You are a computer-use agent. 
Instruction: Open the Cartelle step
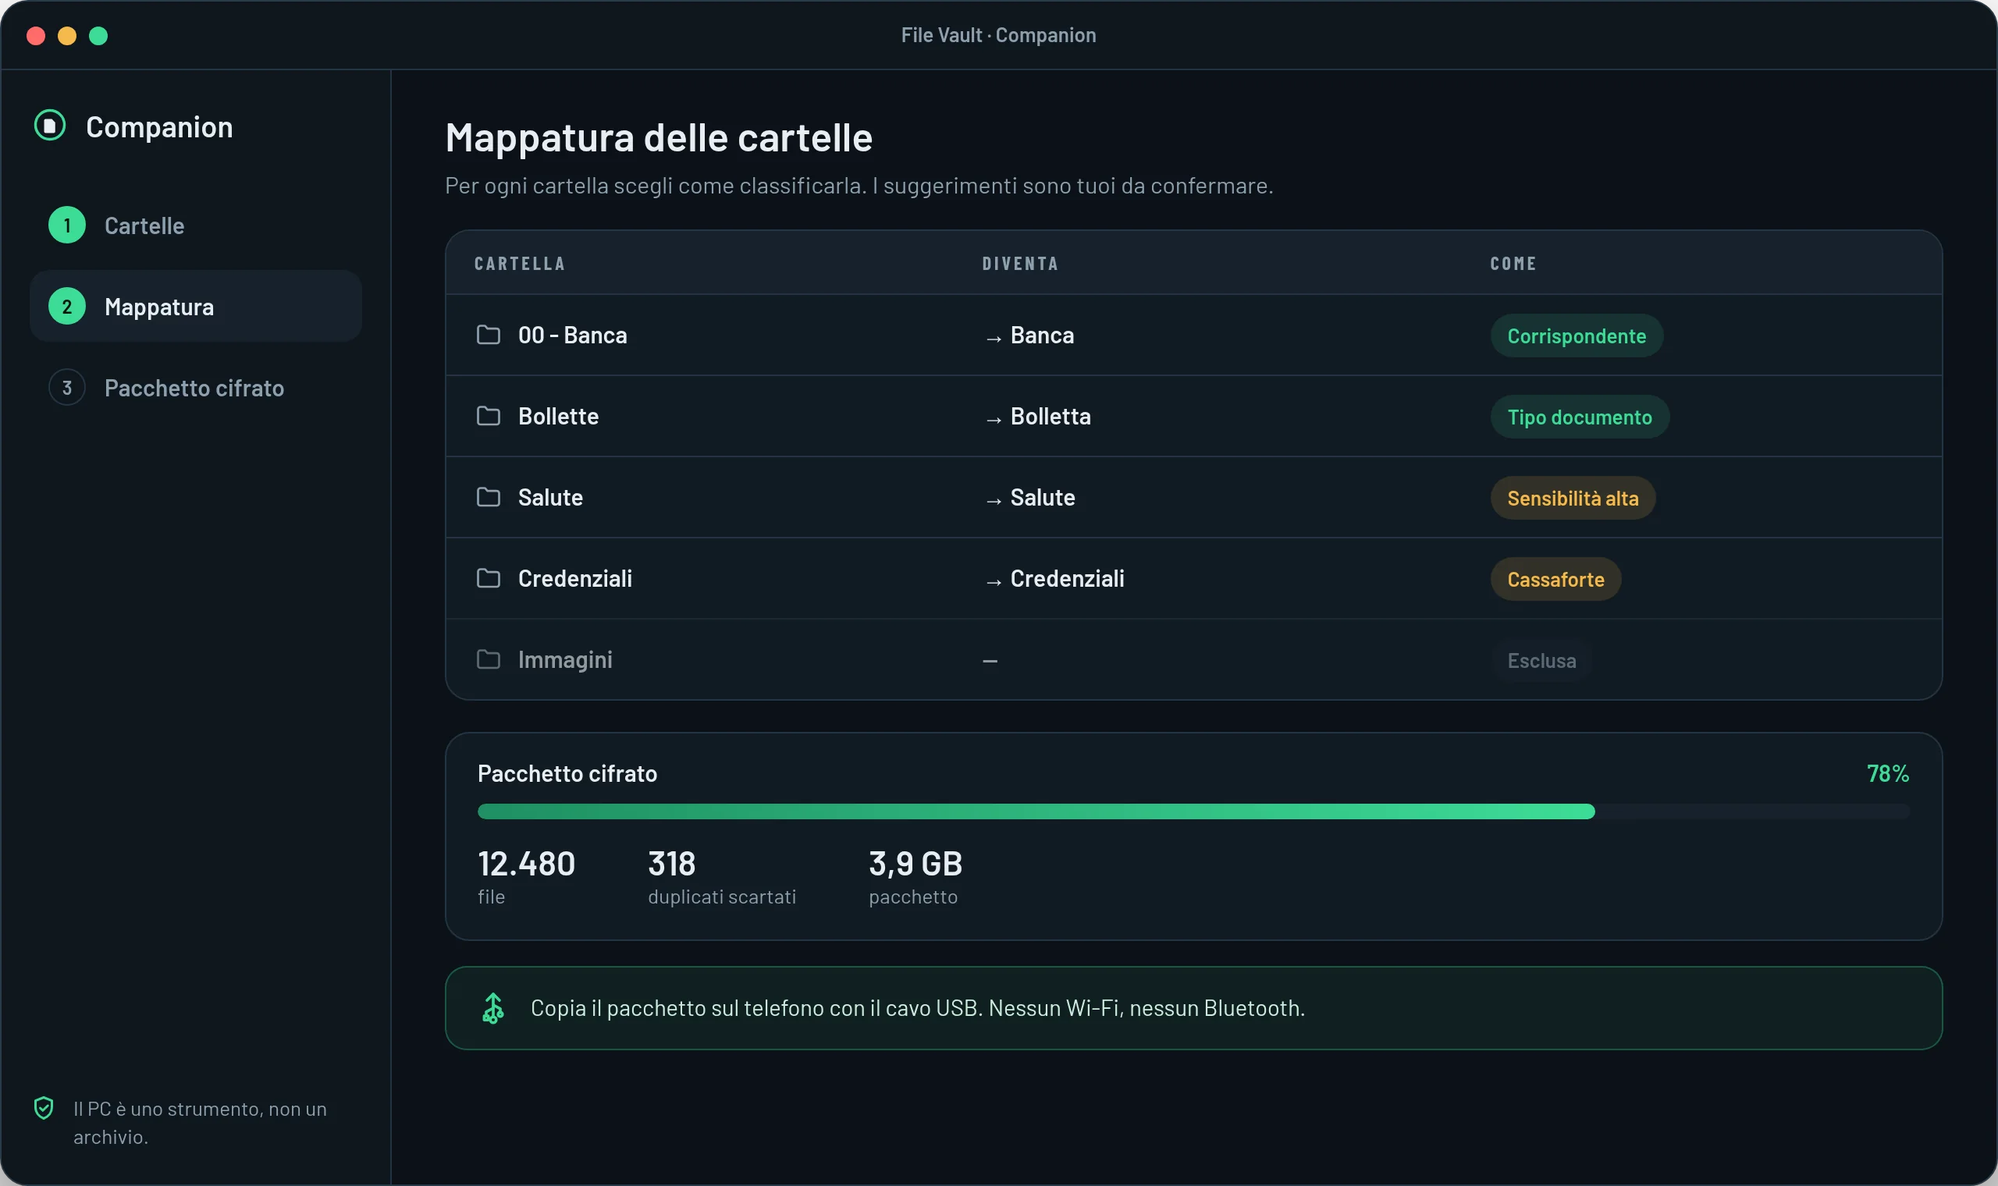pos(196,225)
